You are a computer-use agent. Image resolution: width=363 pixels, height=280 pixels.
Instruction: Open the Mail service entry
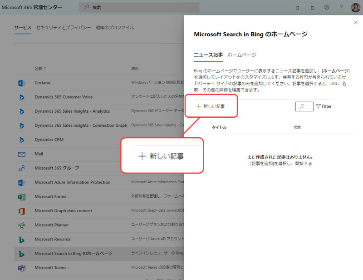pyautogui.click(x=39, y=154)
